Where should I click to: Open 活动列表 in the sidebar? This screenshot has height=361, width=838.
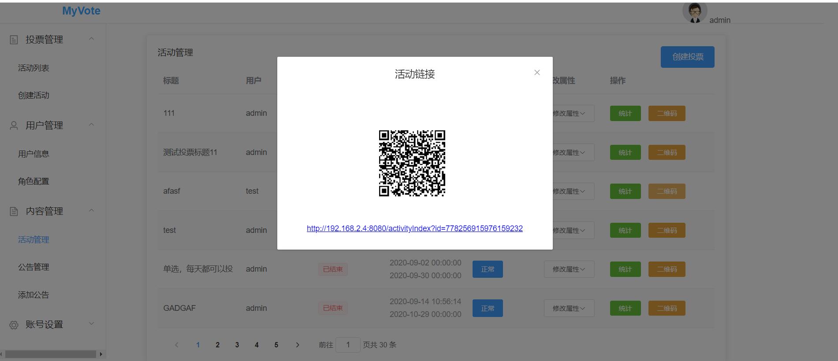pos(34,68)
